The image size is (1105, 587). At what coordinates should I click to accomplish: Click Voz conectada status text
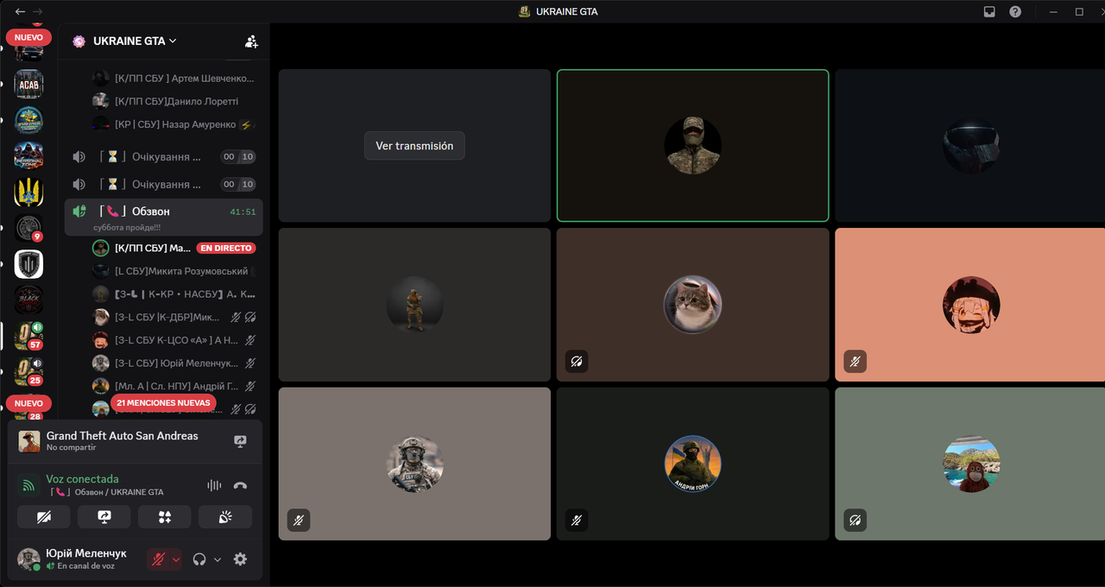83,479
